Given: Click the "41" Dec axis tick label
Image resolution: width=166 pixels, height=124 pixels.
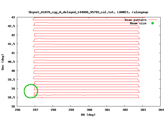Looking at the screenshot, I should coord(13,53).
